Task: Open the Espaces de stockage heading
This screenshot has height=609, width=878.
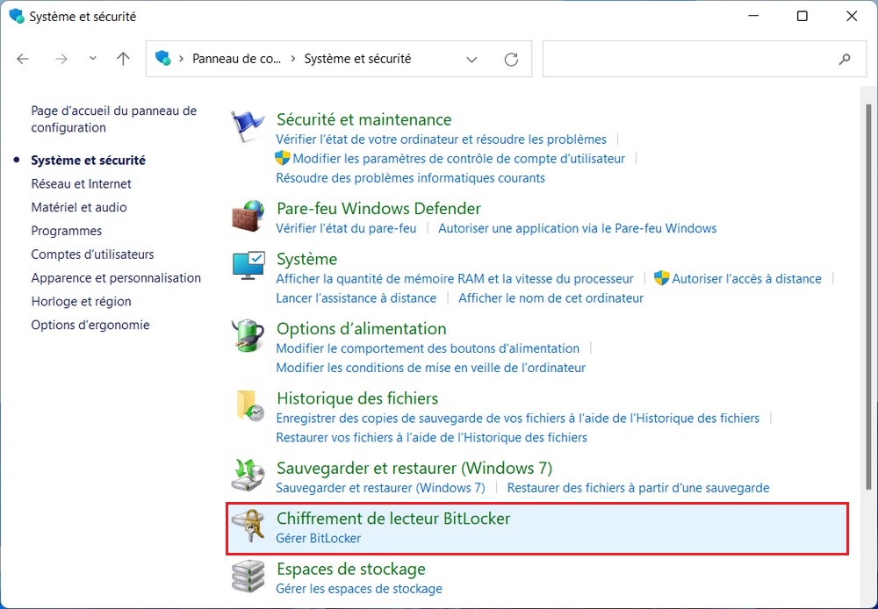Action: pos(351,570)
